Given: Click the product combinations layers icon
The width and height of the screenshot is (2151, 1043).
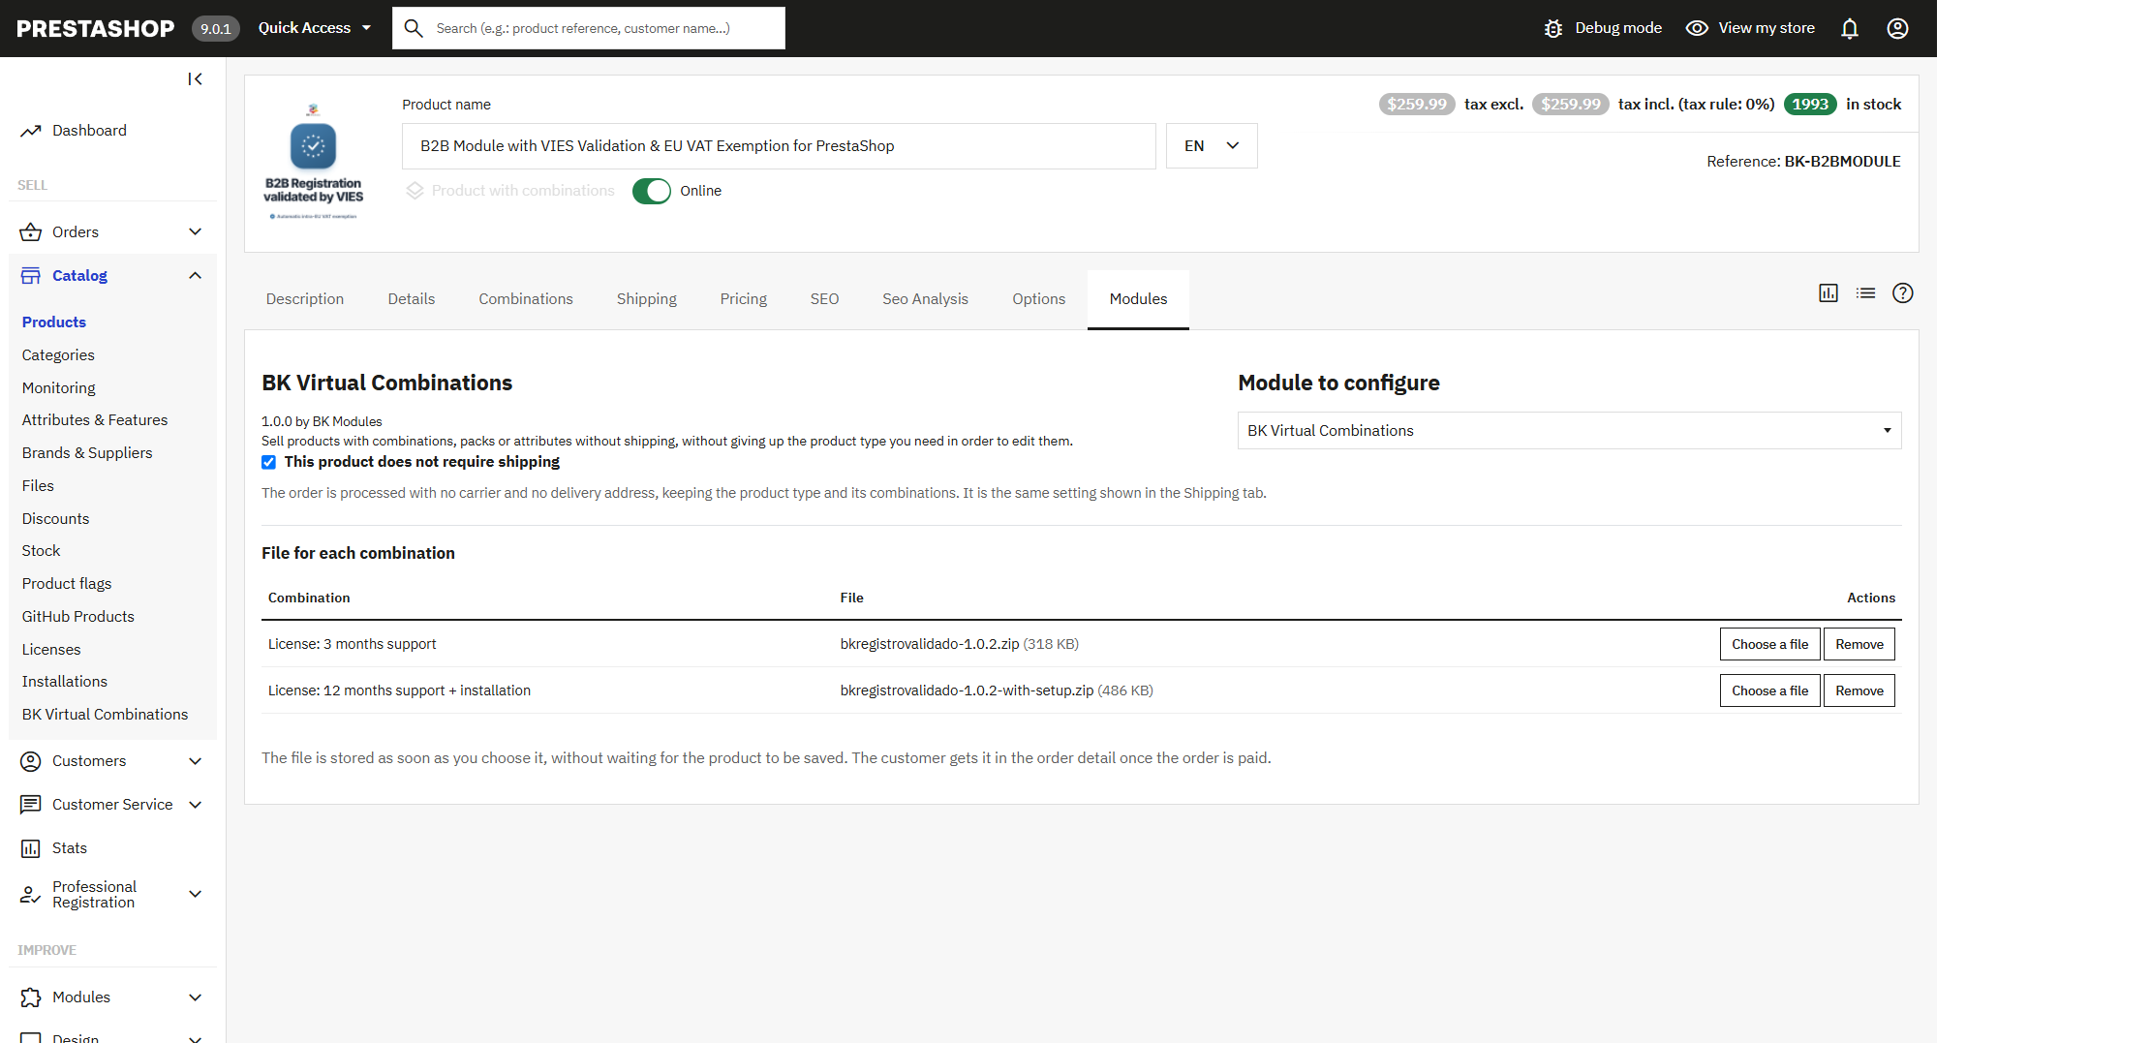Looking at the screenshot, I should (x=415, y=191).
